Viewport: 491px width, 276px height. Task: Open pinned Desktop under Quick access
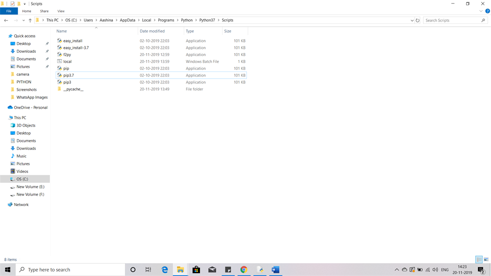(23, 44)
